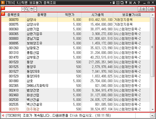Image resolution: width=156 pixels, height=119 pixels.
Task: Click the orange screen number icon in title bar
Action: point(3,3)
